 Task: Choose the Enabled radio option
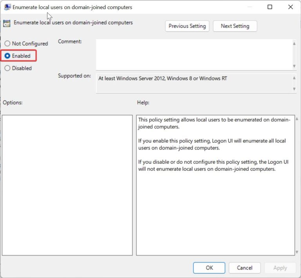tap(7, 56)
